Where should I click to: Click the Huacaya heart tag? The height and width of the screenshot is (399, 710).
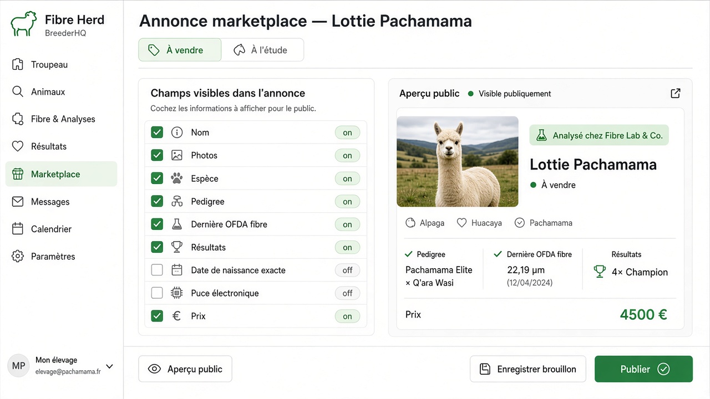tap(479, 223)
